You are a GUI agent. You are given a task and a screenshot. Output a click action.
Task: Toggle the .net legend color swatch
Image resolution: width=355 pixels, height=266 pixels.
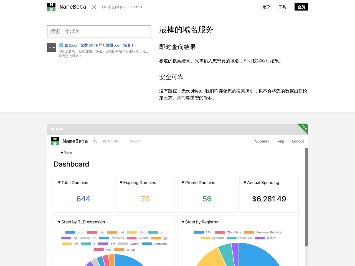pyautogui.click(x=112, y=232)
